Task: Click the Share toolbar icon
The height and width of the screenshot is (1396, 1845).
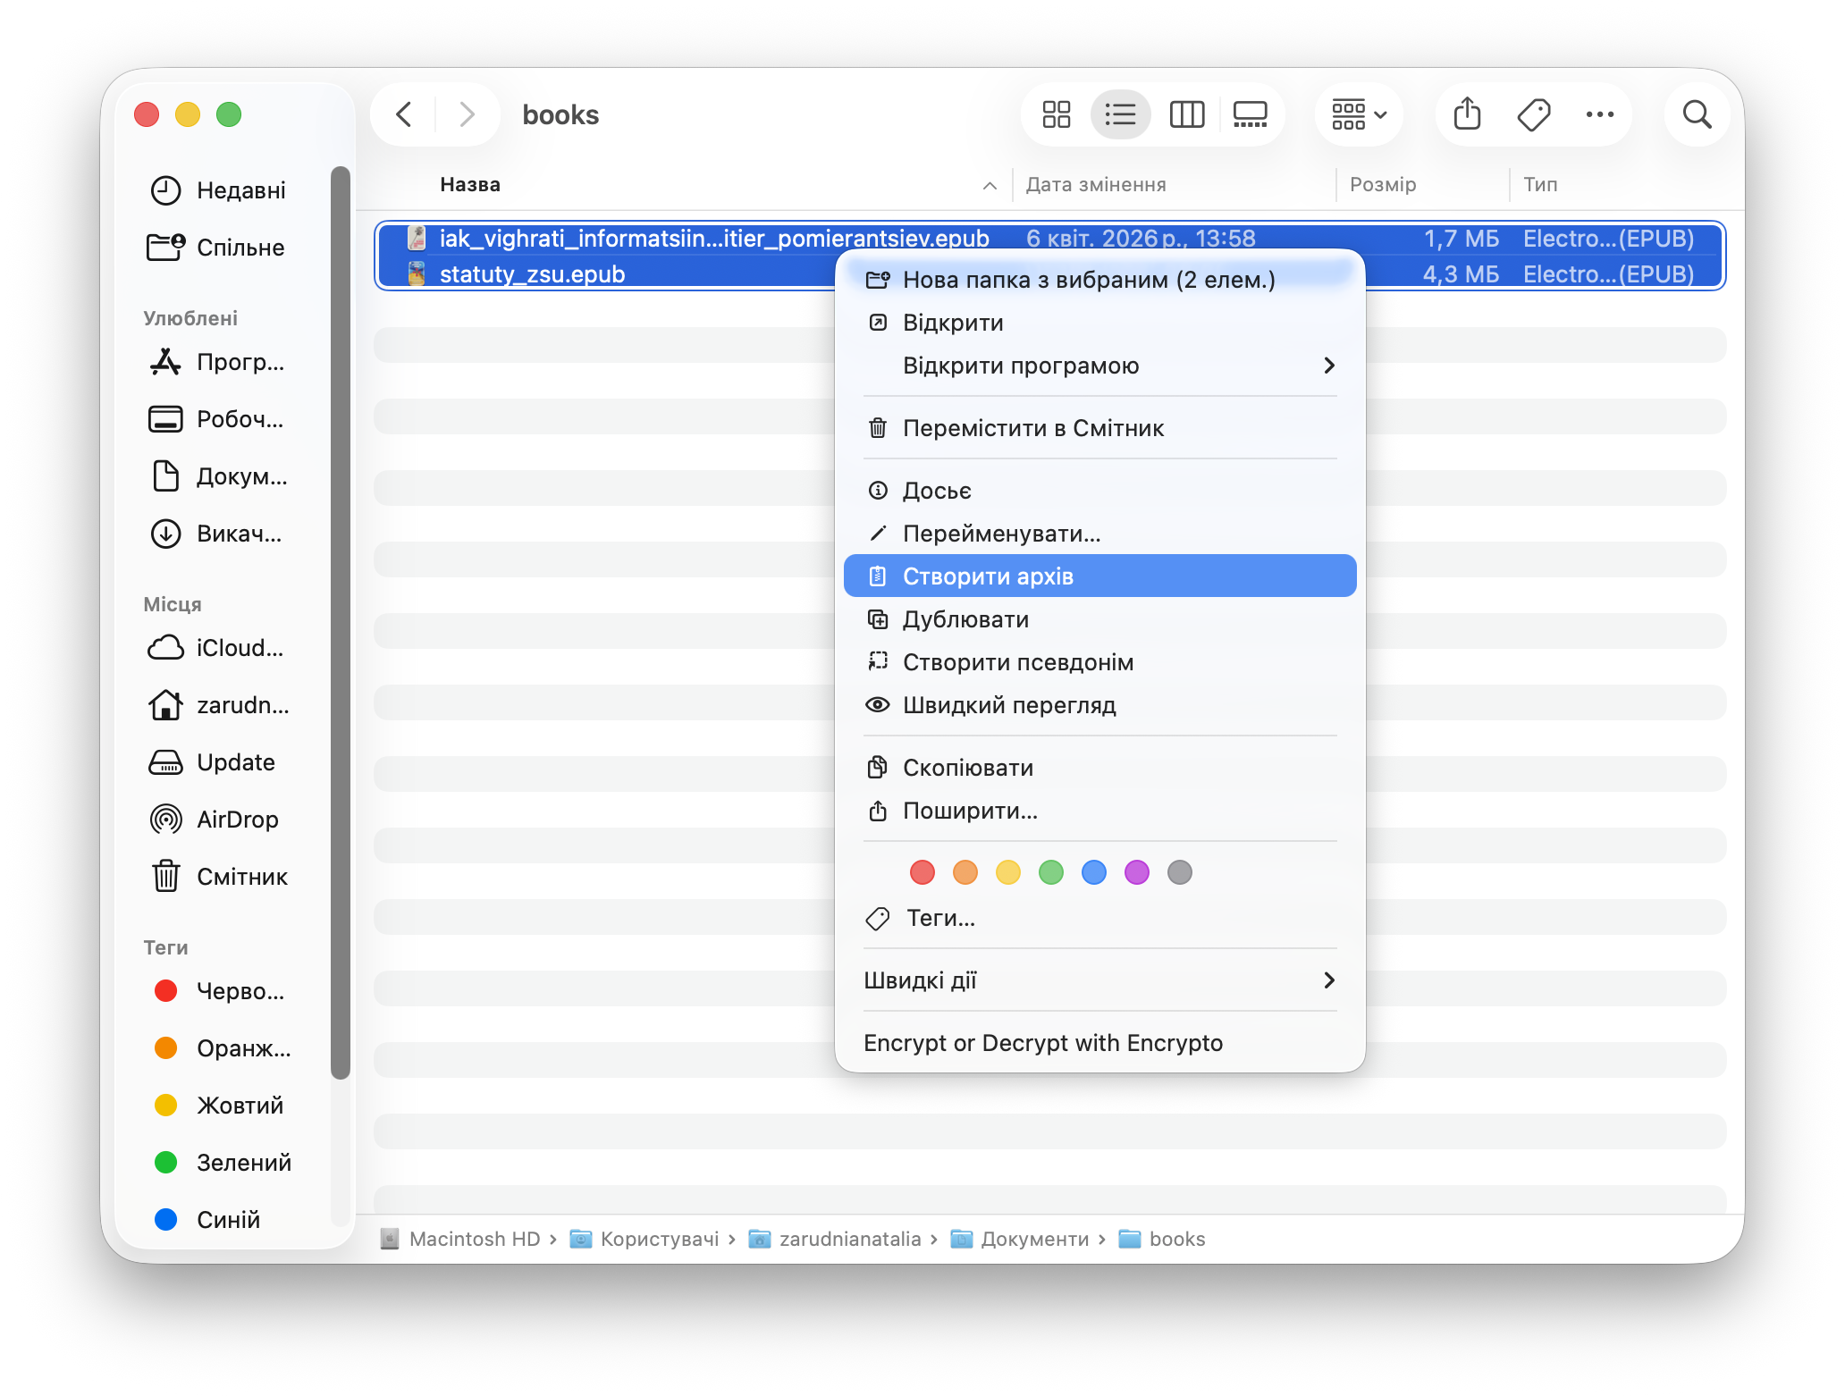Action: (x=1467, y=114)
